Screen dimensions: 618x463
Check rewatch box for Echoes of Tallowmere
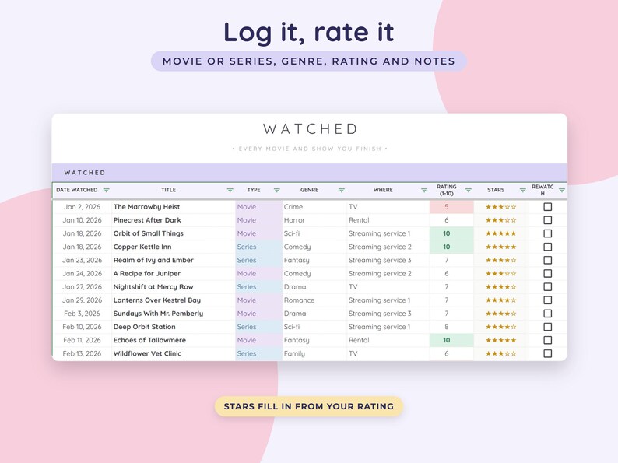pyautogui.click(x=547, y=340)
